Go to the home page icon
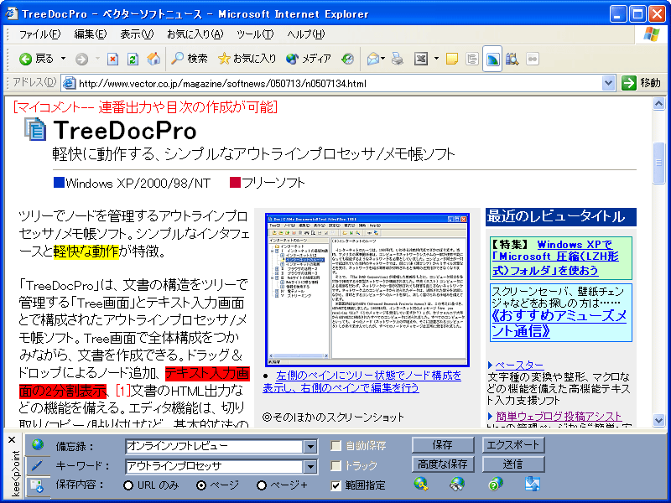Viewport: 671px width, 503px height. click(153, 59)
